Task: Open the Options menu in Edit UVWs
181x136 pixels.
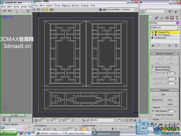Action: coord(75,5)
